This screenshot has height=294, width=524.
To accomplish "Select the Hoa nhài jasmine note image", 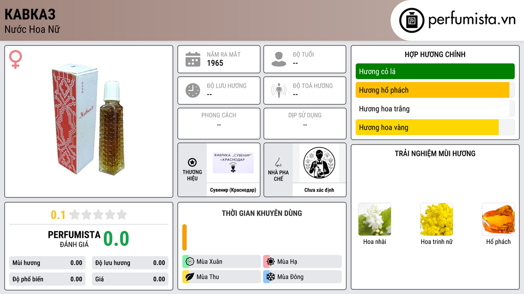I will [375, 219].
